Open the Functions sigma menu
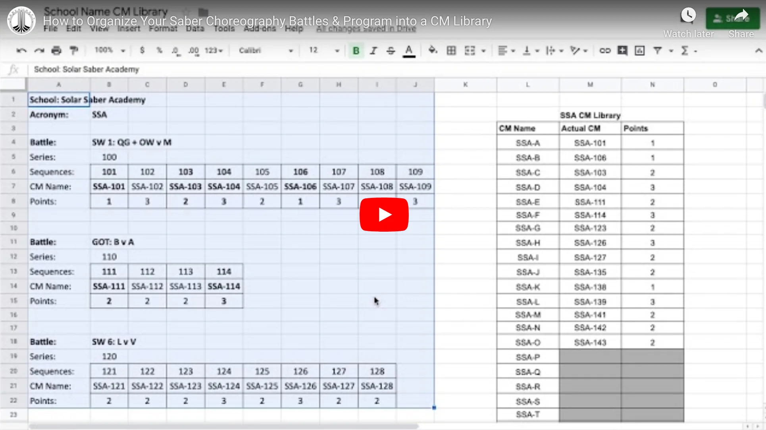Image resolution: width=766 pixels, height=430 pixels. (685, 50)
